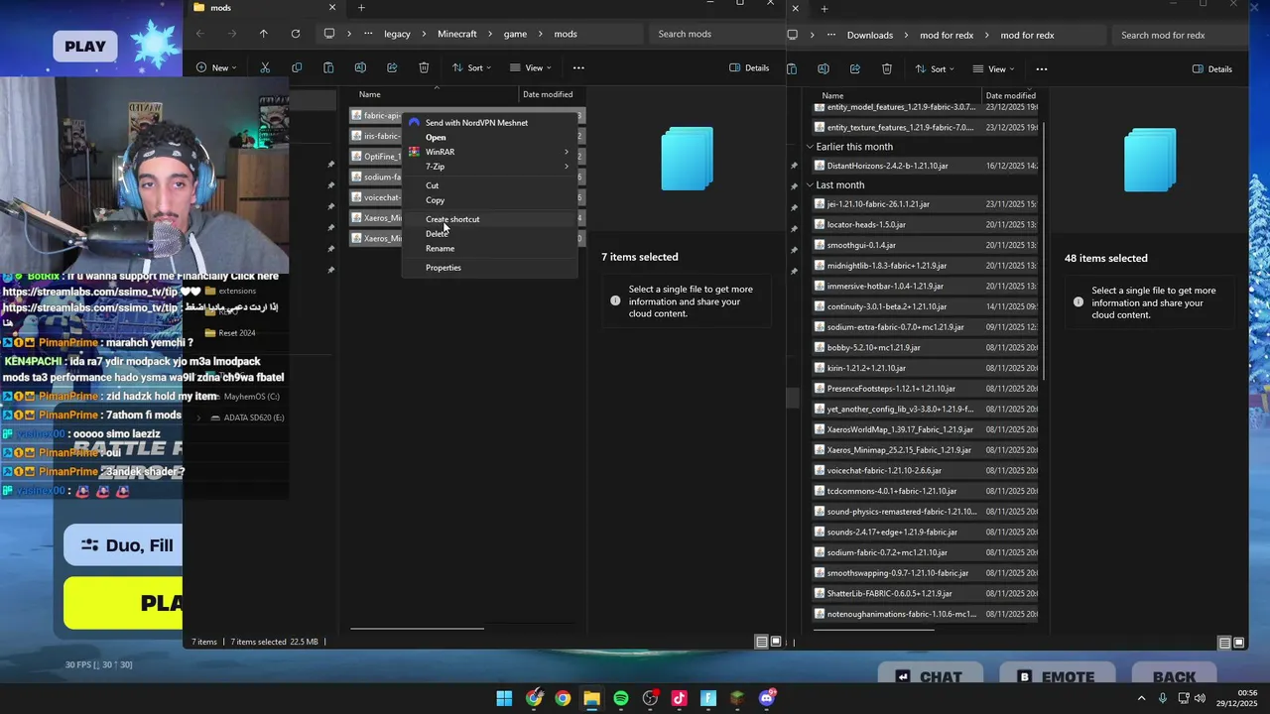
Task: Open Sort dropdown in mods window
Action: pyautogui.click(x=472, y=67)
